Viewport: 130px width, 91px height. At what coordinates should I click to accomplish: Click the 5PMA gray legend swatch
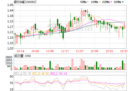[88, 2]
